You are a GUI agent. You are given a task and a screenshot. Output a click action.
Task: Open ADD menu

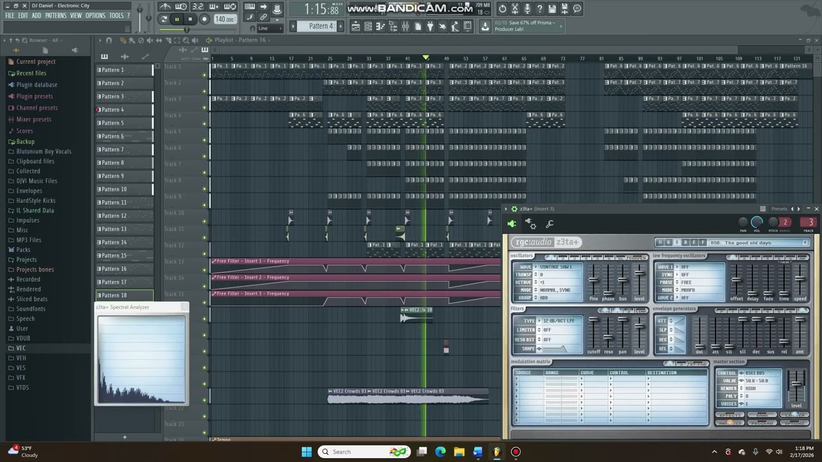(x=37, y=15)
